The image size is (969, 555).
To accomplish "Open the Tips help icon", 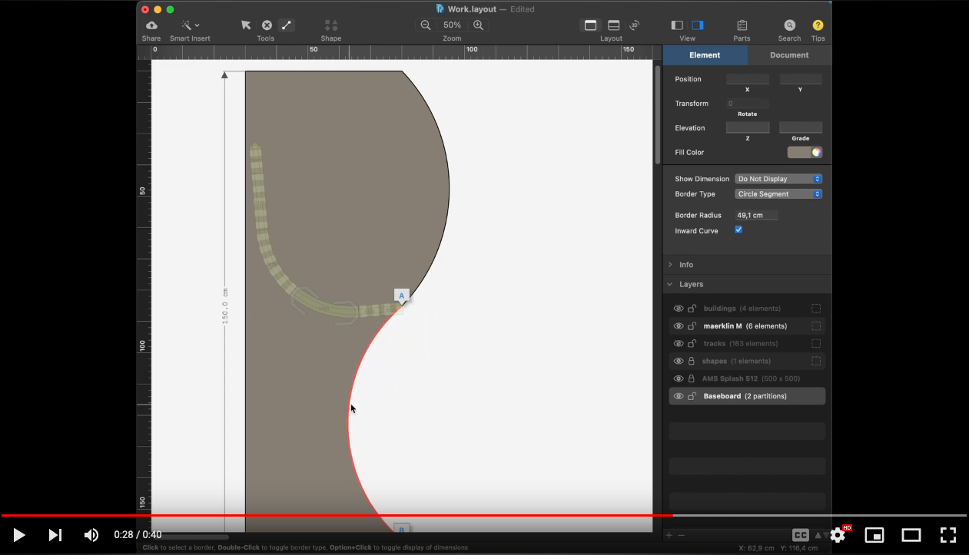I will tap(818, 25).
